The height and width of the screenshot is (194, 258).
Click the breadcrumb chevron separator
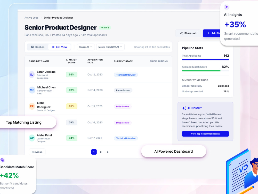click(41, 18)
